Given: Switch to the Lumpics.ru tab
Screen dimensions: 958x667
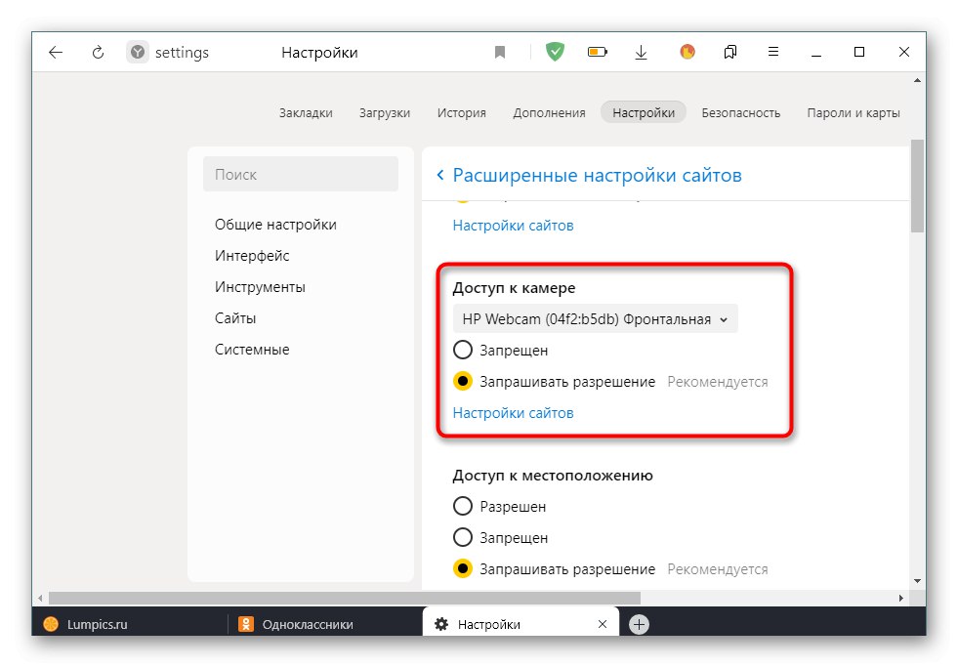Looking at the screenshot, I should click(x=130, y=624).
